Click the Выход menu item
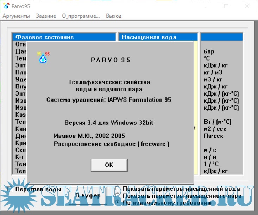 114,16
